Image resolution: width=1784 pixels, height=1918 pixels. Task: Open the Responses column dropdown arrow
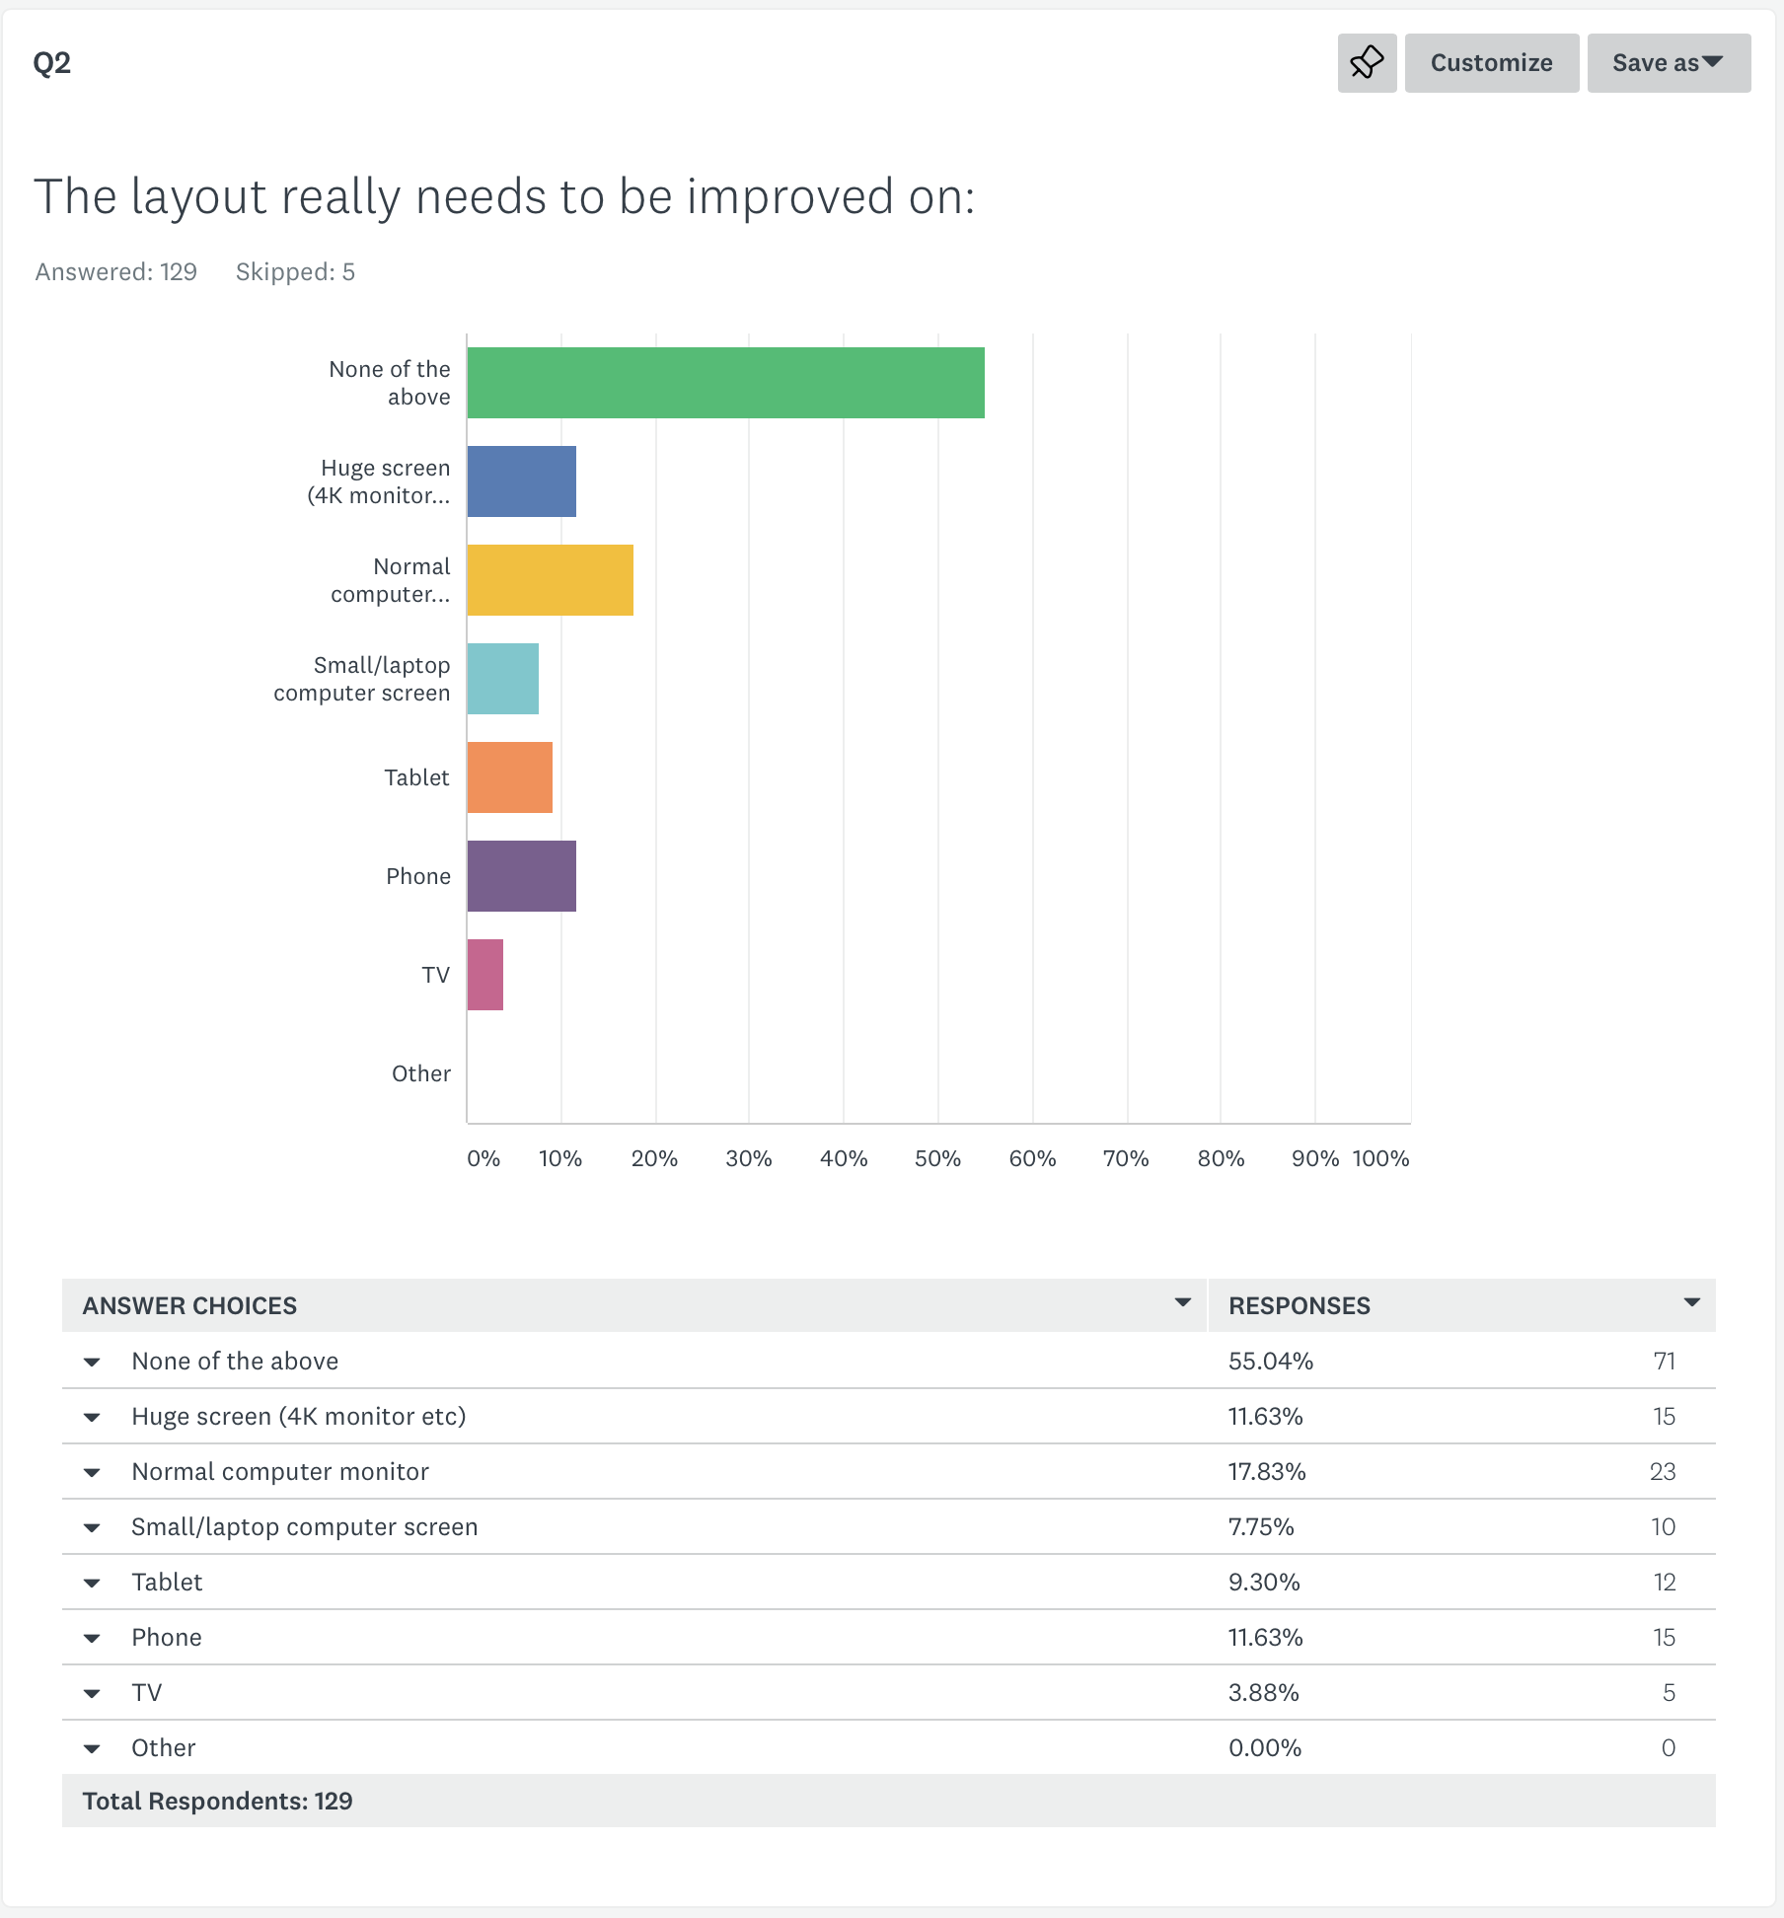tap(1692, 1303)
